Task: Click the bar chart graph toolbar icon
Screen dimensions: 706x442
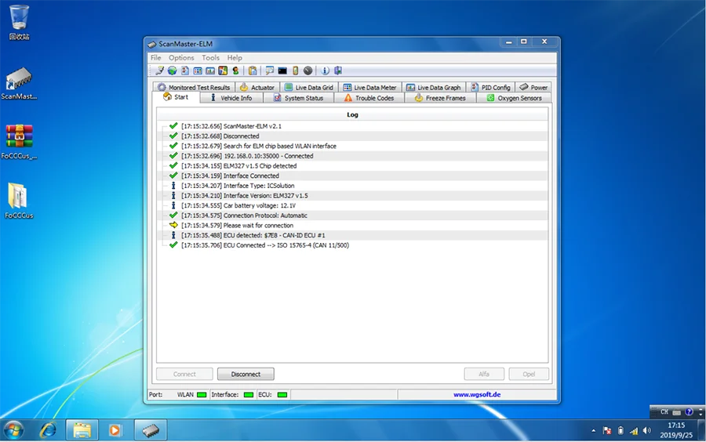Action: click(x=210, y=71)
